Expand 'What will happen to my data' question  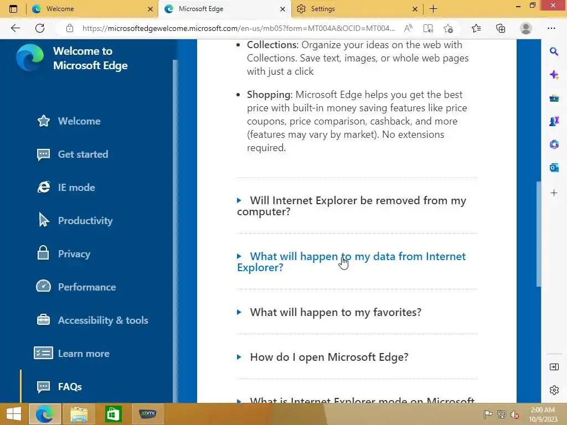(352, 262)
